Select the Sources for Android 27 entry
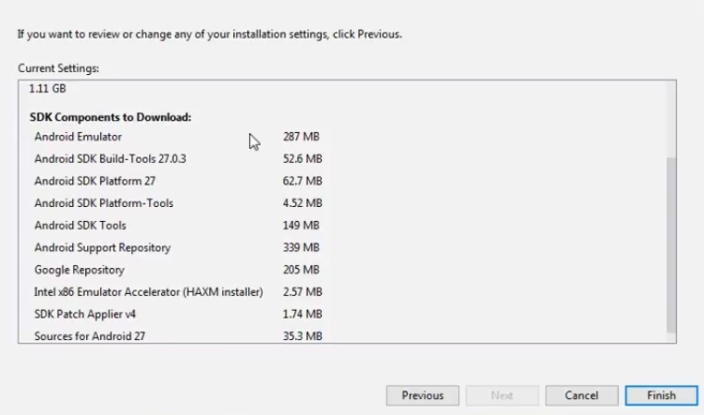This screenshot has height=415, width=704. click(90, 336)
